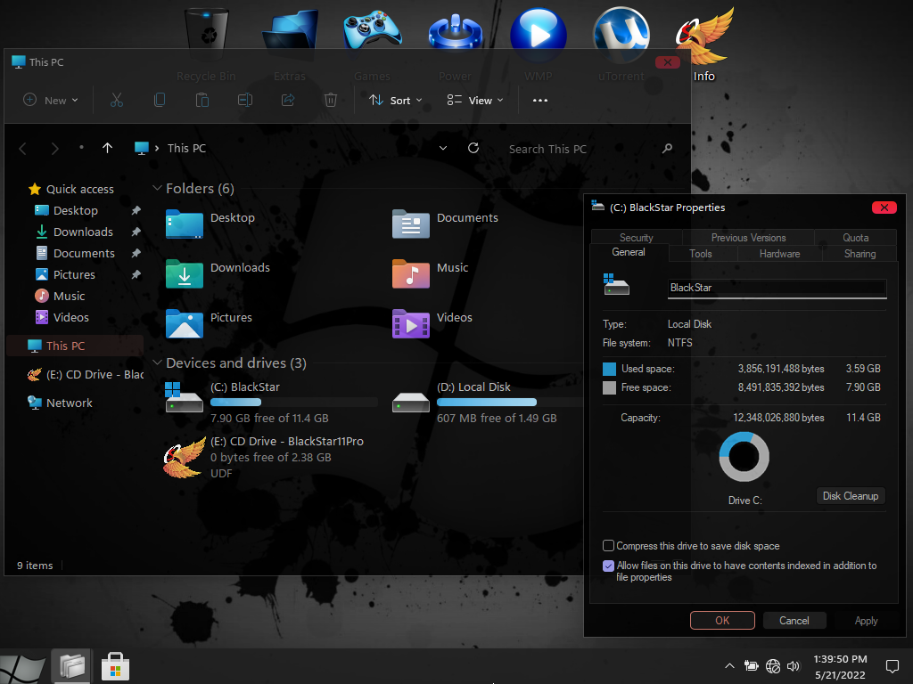Open the volume speaker tray icon
This screenshot has width=913, height=684.
pos(793,666)
